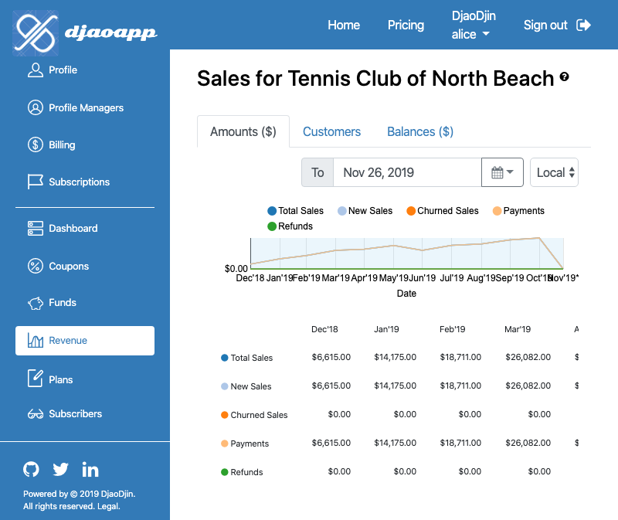Click Total Sales $26,082.00 for Mar'19
This screenshot has width=618, height=520.
coord(528,357)
